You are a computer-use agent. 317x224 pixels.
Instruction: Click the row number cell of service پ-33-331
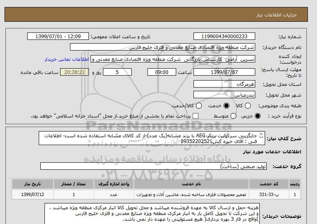(x=295, y=194)
